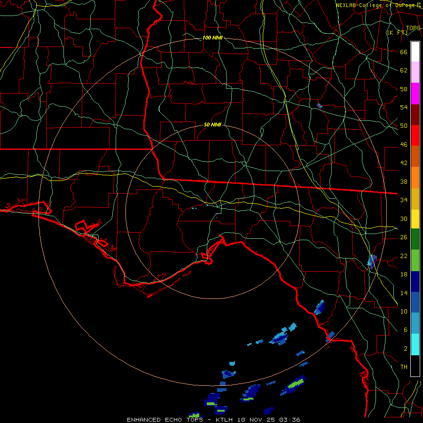Viewport: 423px width, 423px height.
Task: Click the Enhanced Echo Tops KTLH timestamp caption
Action: click(213, 420)
